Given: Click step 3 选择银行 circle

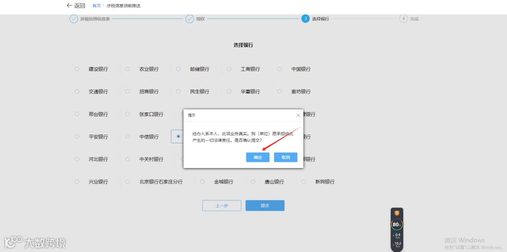Looking at the screenshot, I should point(305,19).
